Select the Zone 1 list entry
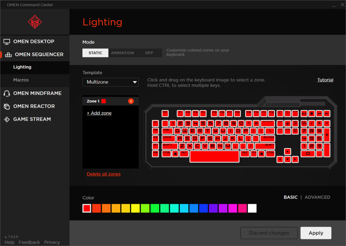This screenshot has width=346, height=246. click(x=93, y=101)
